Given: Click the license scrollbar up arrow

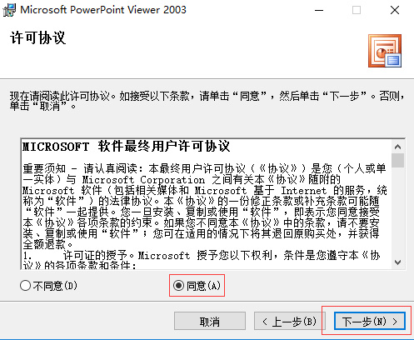Looking at the screenshot, I should tap(397, 147).
